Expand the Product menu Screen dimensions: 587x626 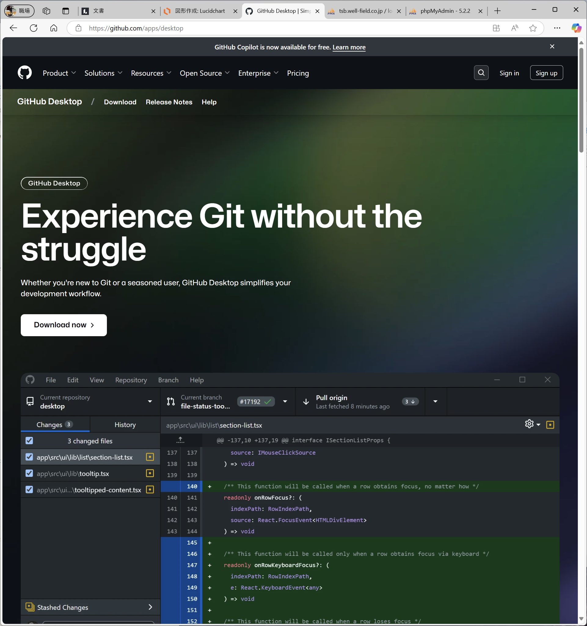tap(59, 73)
